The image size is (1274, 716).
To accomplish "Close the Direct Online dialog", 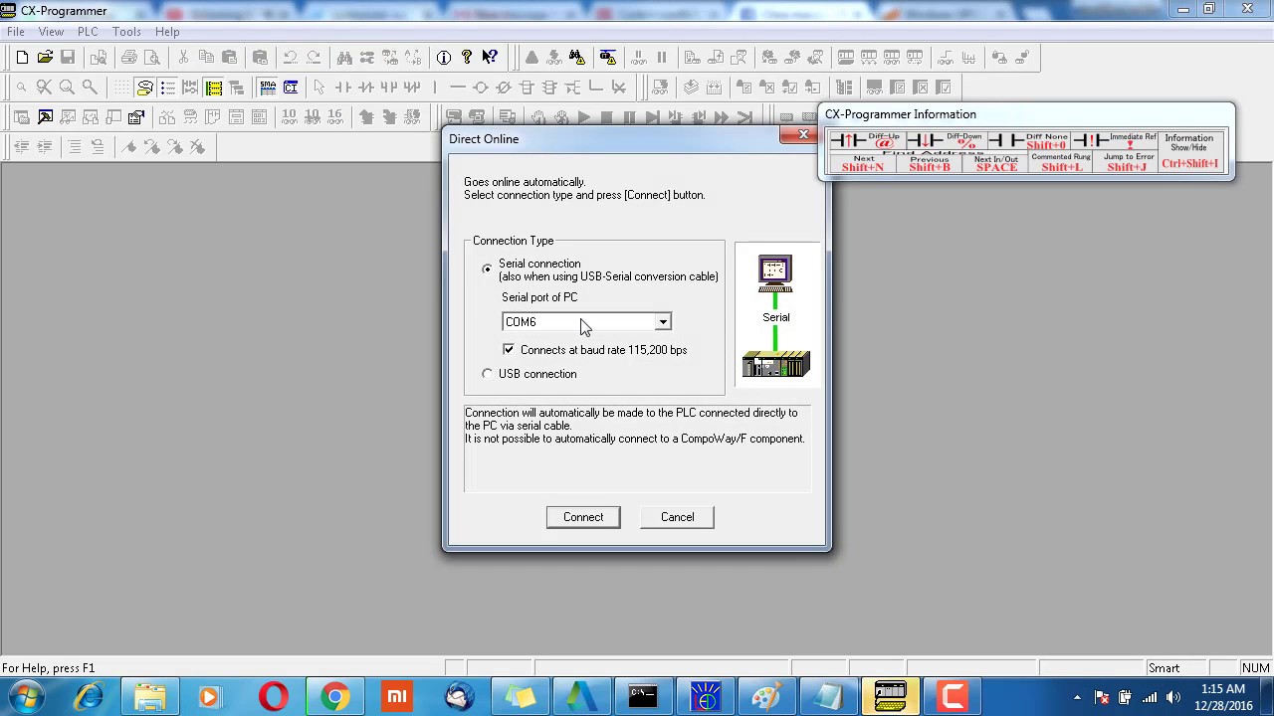I will pyautogui.click(x=803, y=134).
